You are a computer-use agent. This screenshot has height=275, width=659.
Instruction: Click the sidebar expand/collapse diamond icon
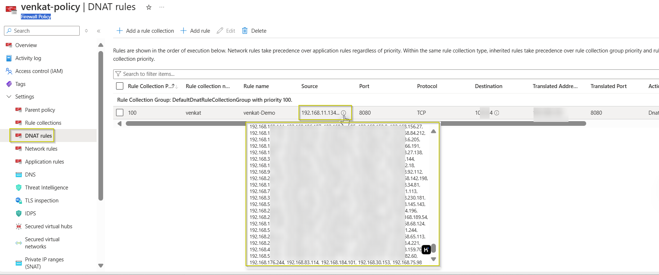pyautogui.click(x=87, y=31)
